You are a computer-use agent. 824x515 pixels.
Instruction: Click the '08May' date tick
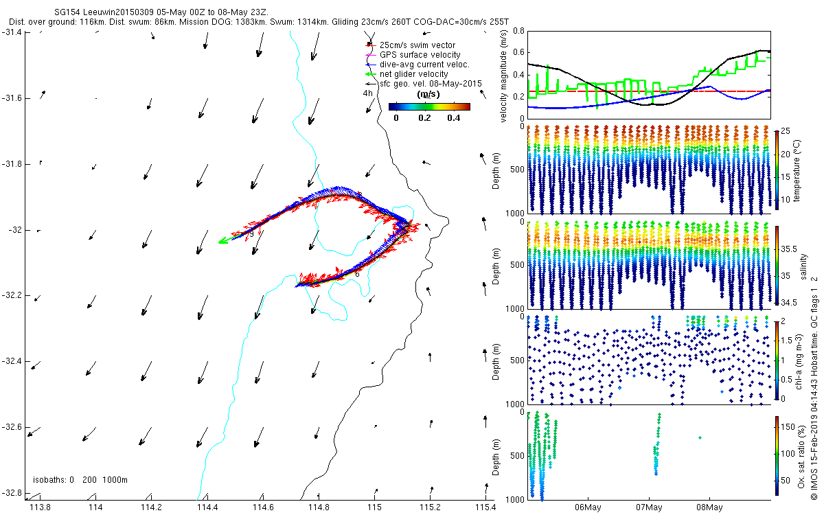[x=709, y=507]
